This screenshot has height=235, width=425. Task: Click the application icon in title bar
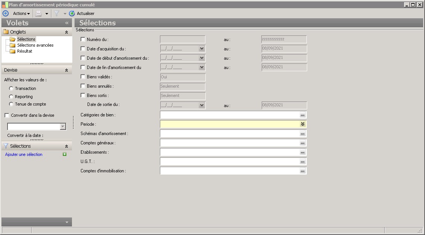4,4
